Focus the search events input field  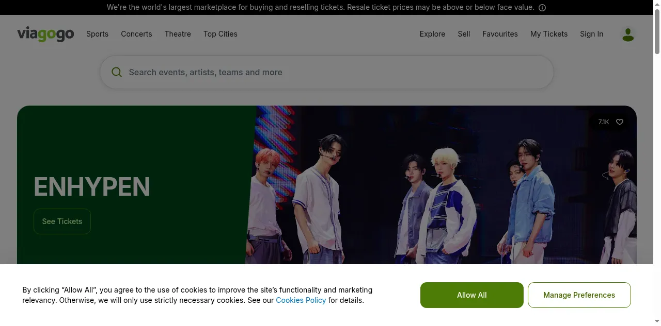tap(327, 72)
